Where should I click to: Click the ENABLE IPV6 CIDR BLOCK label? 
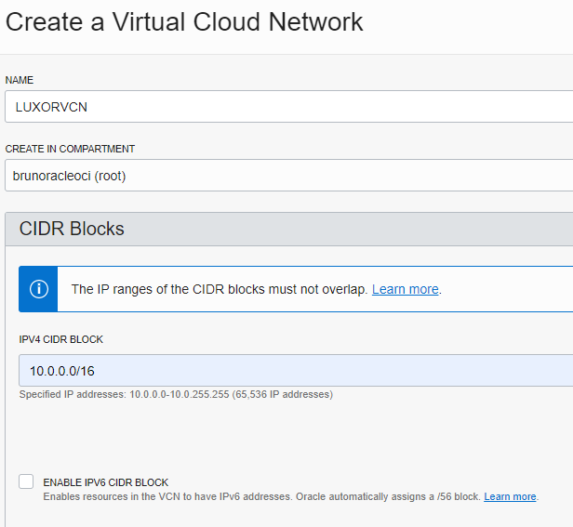click(x=106, y=482)
